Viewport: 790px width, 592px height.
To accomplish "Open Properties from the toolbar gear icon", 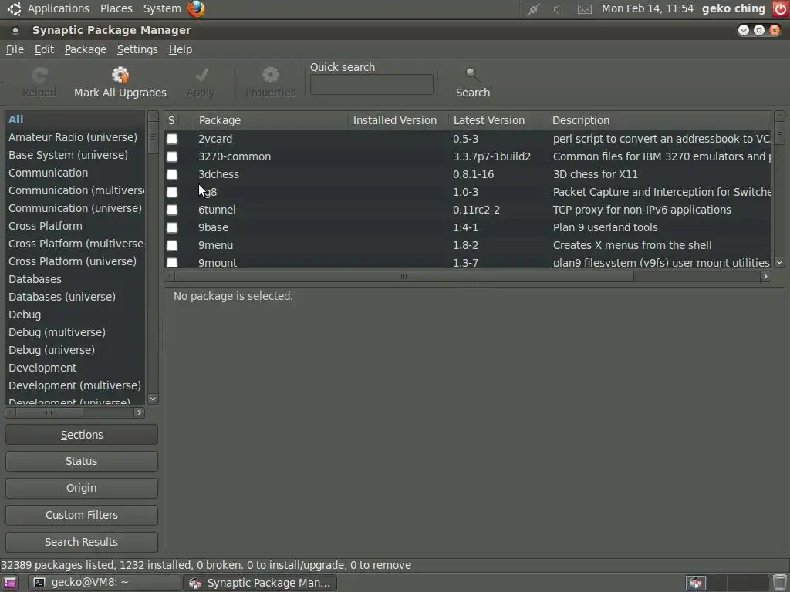I will [x=271, y=76].
